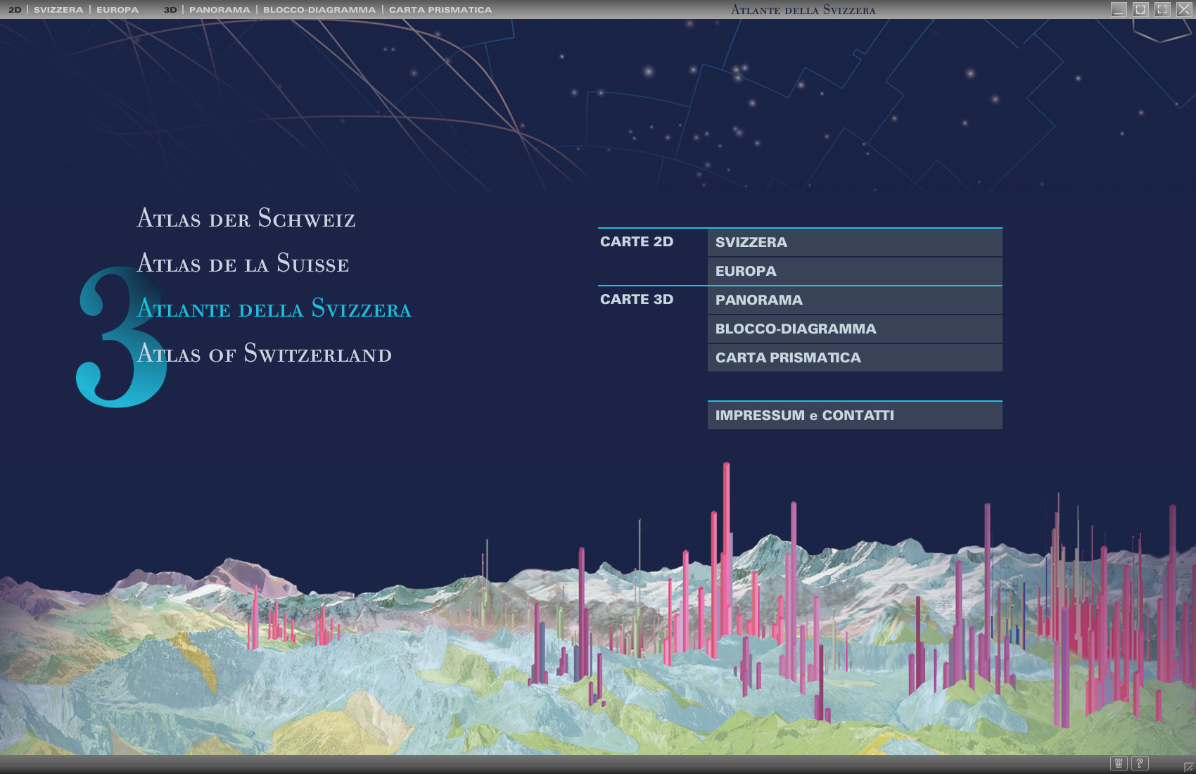Switch language to Atlas de la Suisse

pos(243,263)
